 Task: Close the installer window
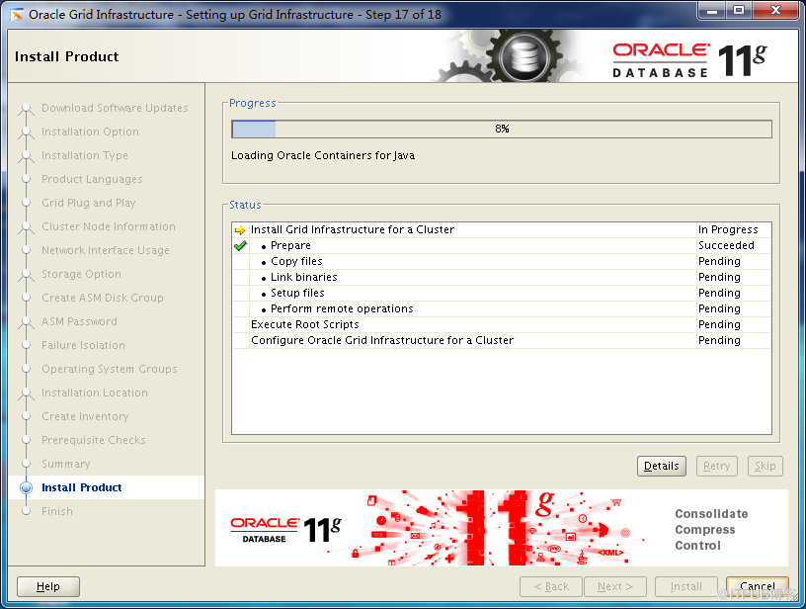tap(776, 10)
